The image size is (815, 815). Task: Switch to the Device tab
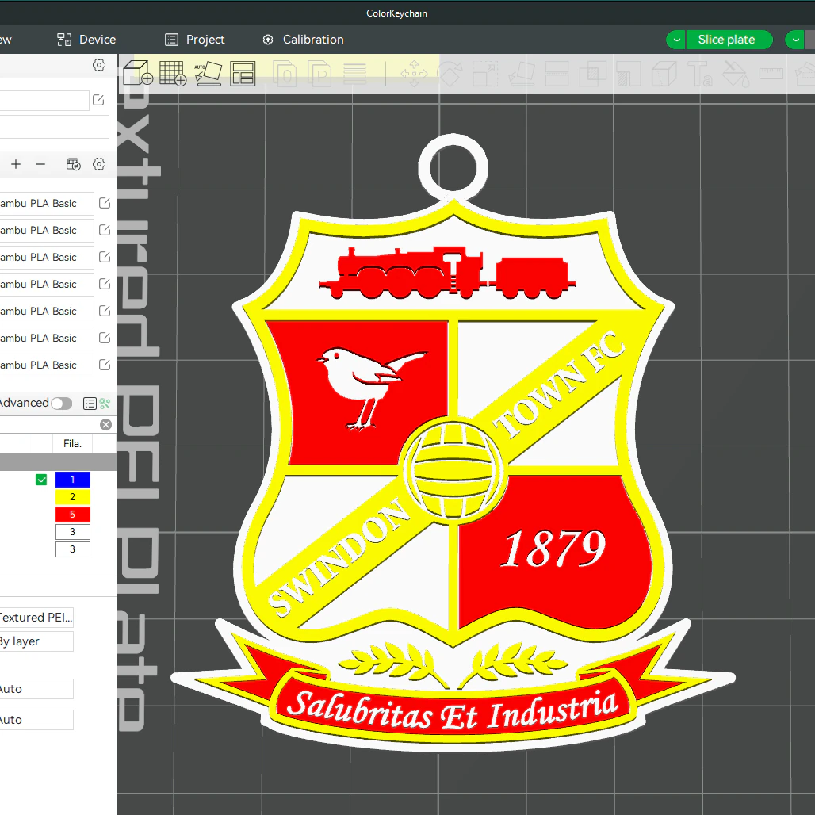(x=86, y=40)
